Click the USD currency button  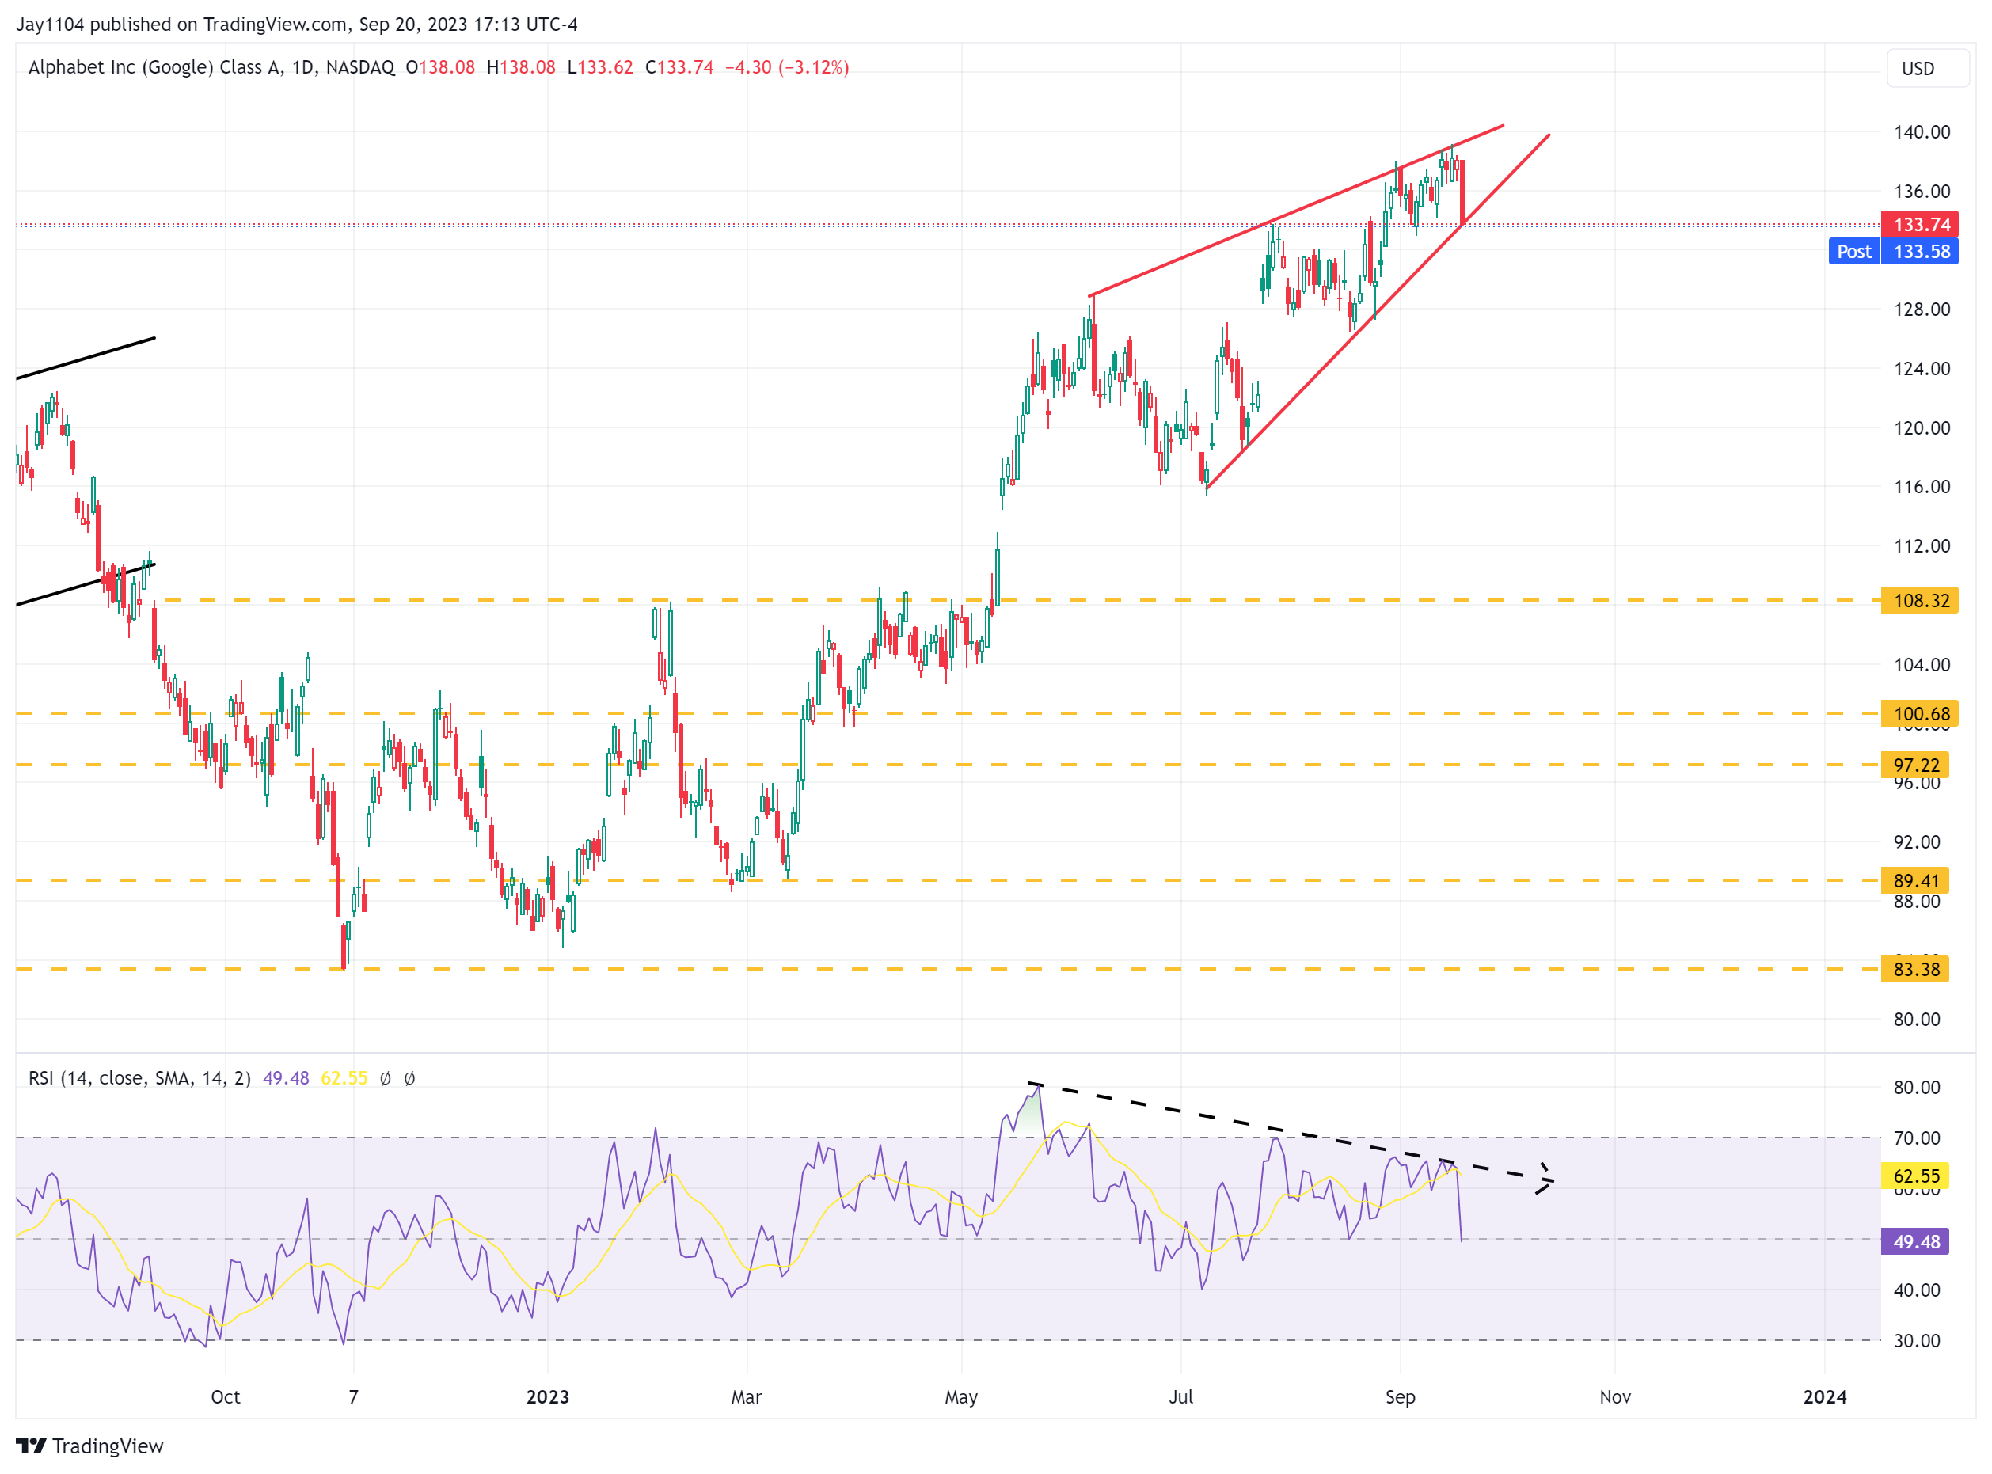pyautogui.click(x=1926, y=69)
